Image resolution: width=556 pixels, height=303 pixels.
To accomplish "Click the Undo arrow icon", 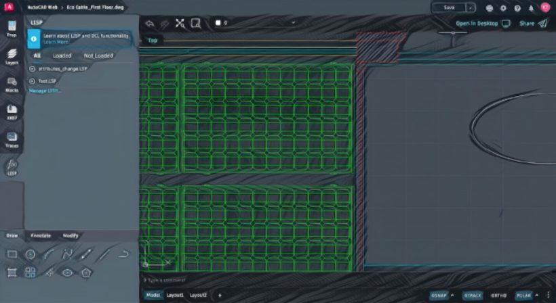I will (x=150, y=23).
